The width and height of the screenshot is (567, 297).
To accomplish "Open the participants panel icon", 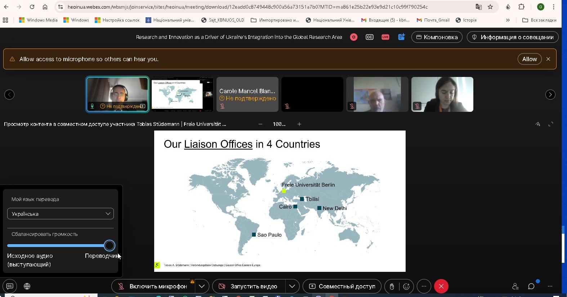I will (515, 286).
